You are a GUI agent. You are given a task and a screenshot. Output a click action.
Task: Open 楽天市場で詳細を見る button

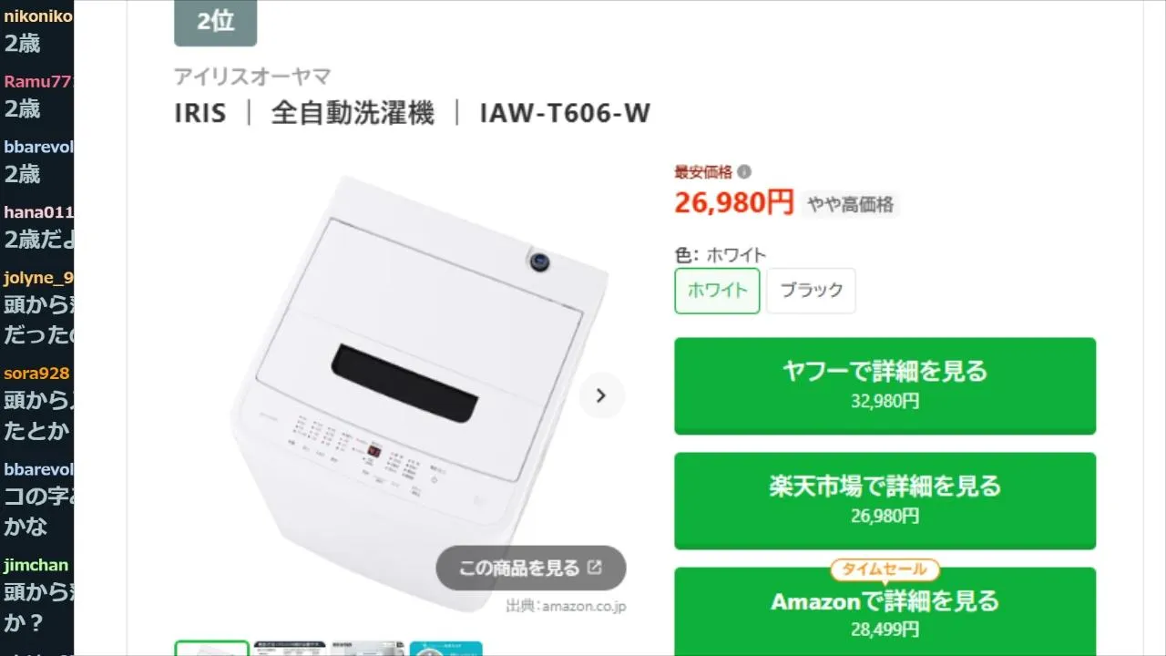[x=885, y=500]
